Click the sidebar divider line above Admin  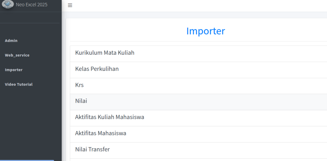30,23
